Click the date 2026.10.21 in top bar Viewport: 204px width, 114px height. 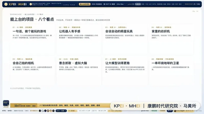189,4
